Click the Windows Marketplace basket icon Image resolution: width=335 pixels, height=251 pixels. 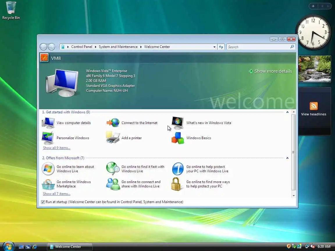[48, 184]
